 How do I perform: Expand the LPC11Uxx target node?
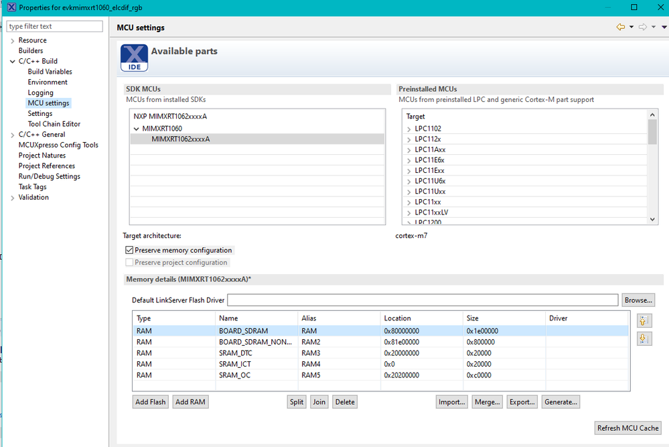(408, 192)
